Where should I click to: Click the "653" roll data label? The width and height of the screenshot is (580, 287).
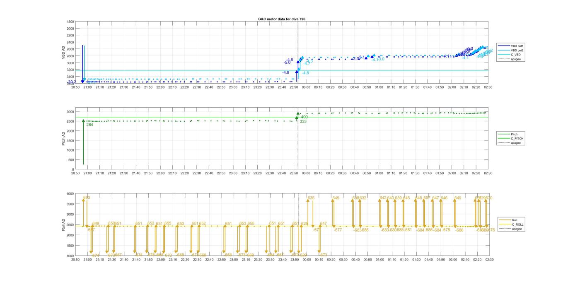point(243,224)
